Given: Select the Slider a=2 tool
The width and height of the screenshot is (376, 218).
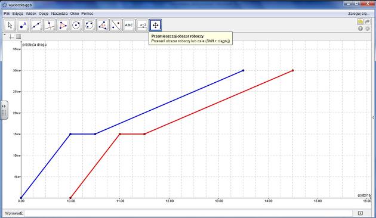Looking at the screenshot, I should 142,25.
